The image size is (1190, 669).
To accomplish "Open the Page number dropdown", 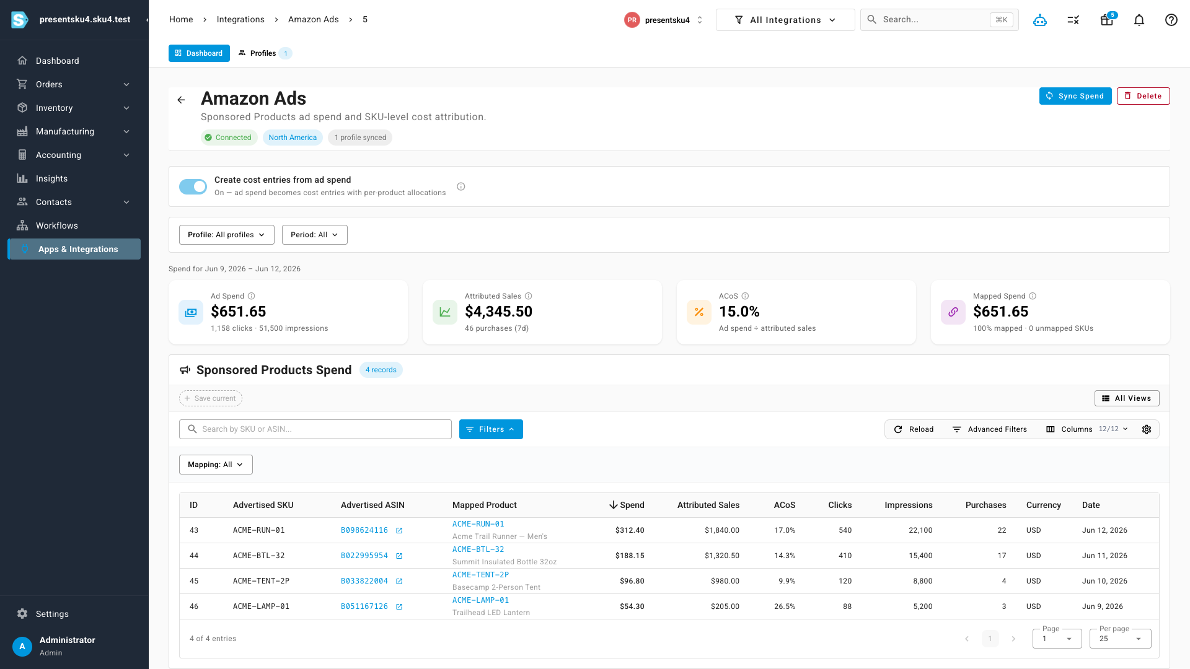I will [1057, 639].
